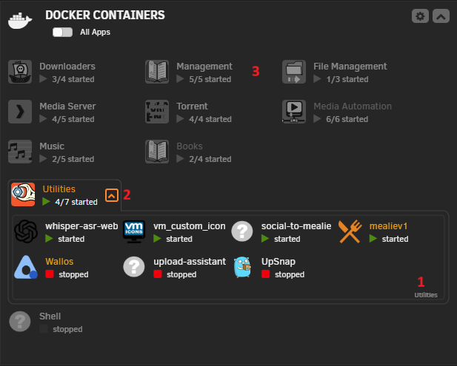Click the whisper-asr-web OpenAI icon
This screenshot has height=366, width=457.
pyautogui.click(x=26, y=231)
